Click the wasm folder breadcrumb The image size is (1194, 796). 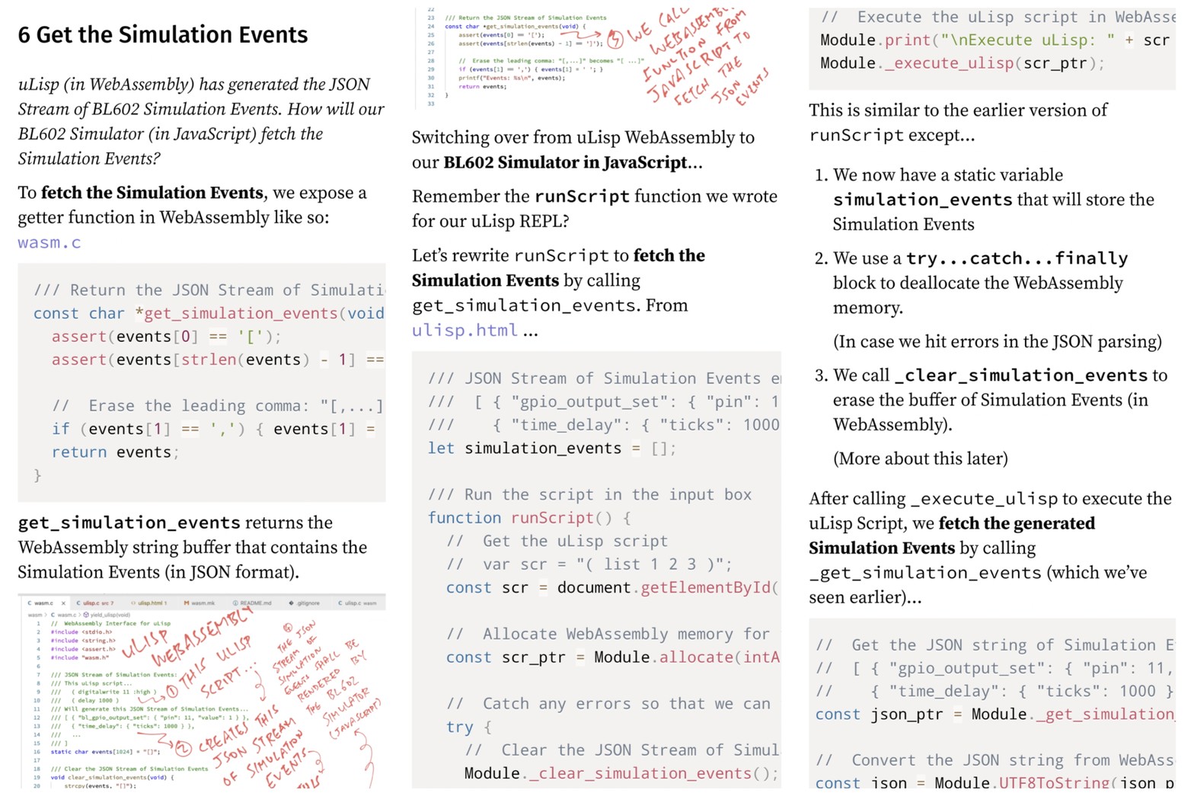[35, 615]
